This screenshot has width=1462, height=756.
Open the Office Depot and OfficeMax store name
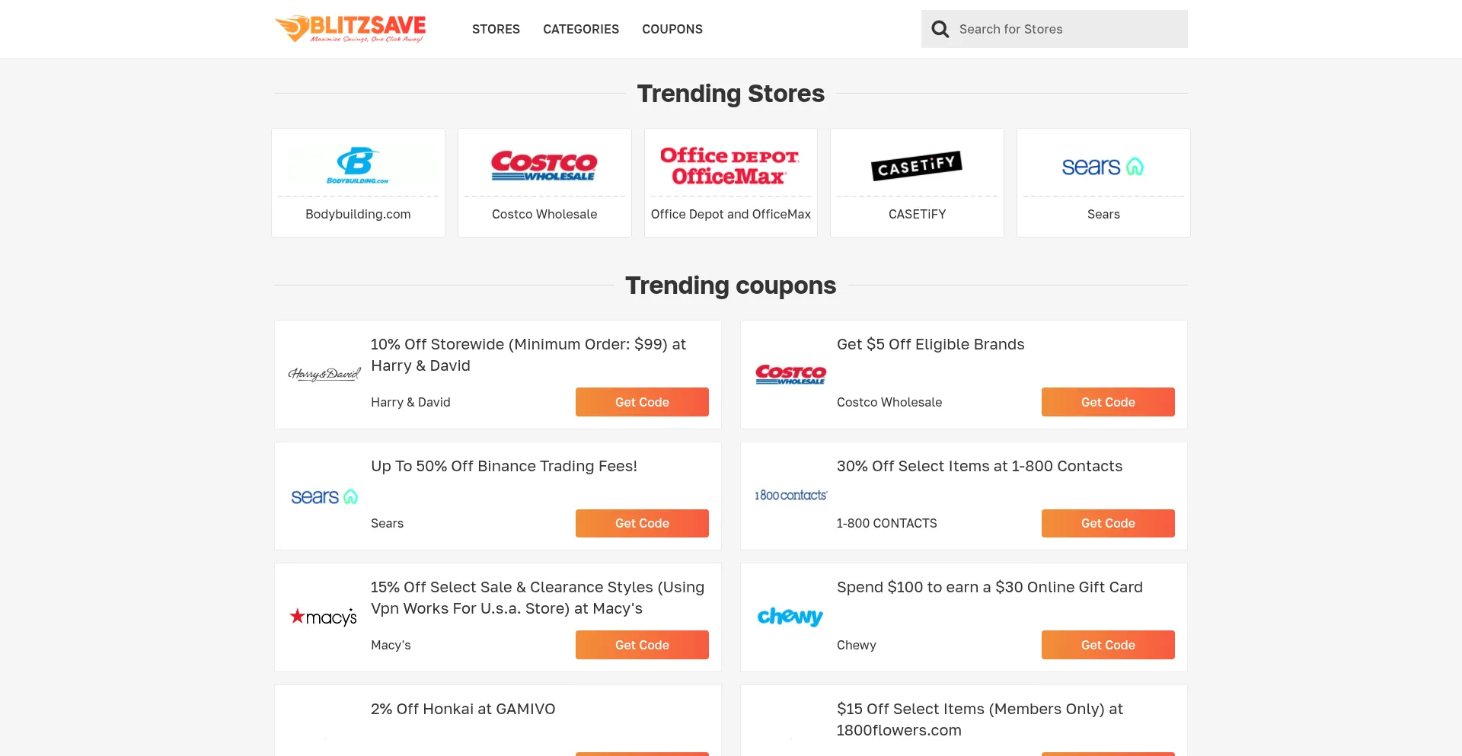(731, 214)
